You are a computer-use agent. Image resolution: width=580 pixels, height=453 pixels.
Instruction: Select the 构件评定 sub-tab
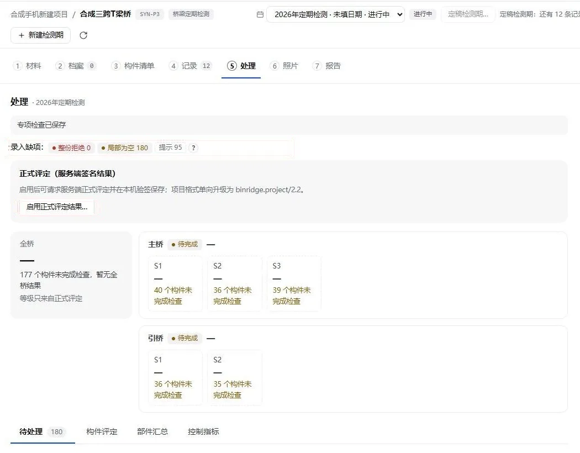click(x=102, y=431)
